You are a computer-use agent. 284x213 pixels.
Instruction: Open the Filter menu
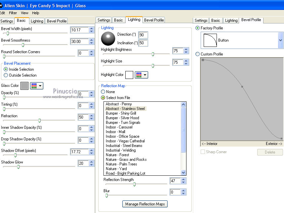coord(13,13)
